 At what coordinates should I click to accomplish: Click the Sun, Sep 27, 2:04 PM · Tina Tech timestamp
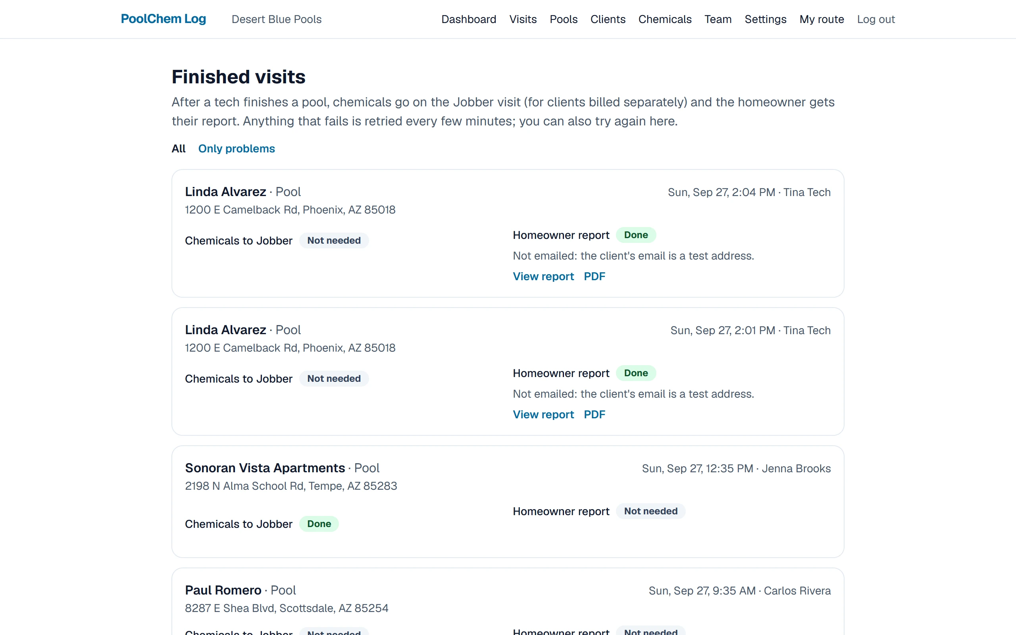coord(749,192)
